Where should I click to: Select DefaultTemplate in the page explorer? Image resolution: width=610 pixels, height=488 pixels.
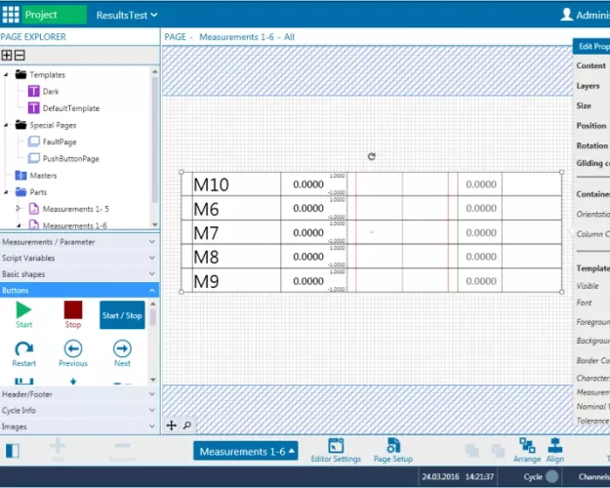[x=70, y=108]
